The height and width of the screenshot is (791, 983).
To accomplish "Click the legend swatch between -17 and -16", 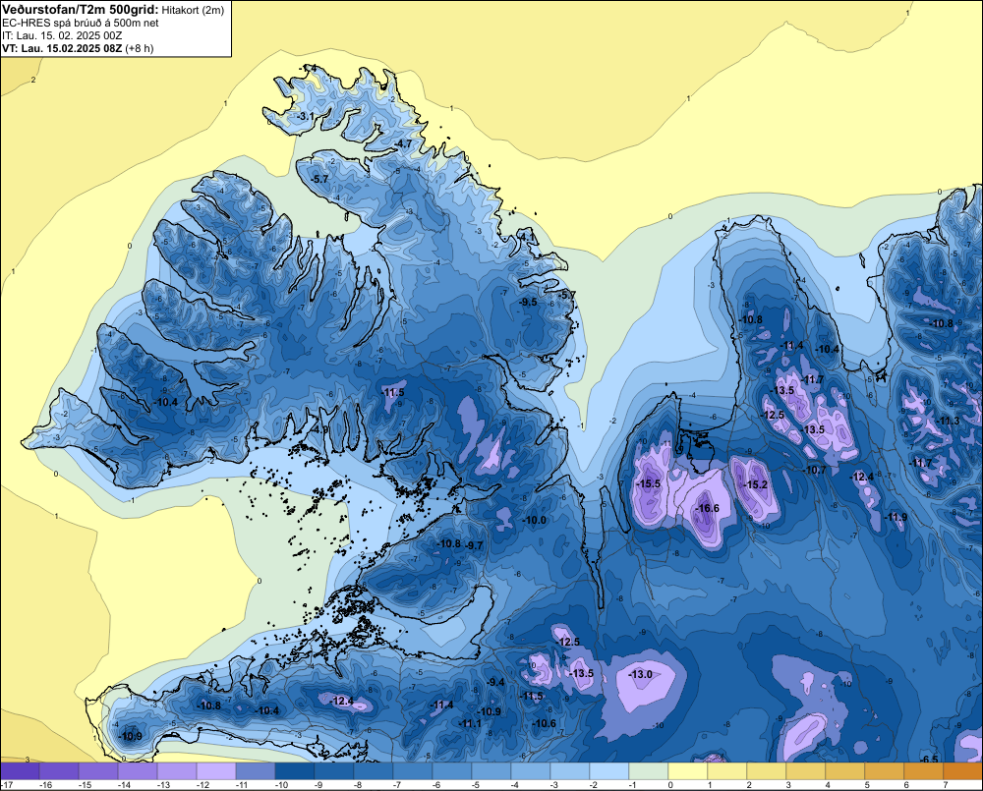I will 20,771.
